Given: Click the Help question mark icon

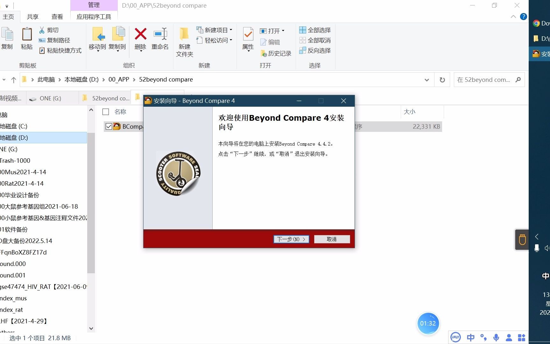Looking at the screenshot, I should pyautogui.click(x=523, y=17).
